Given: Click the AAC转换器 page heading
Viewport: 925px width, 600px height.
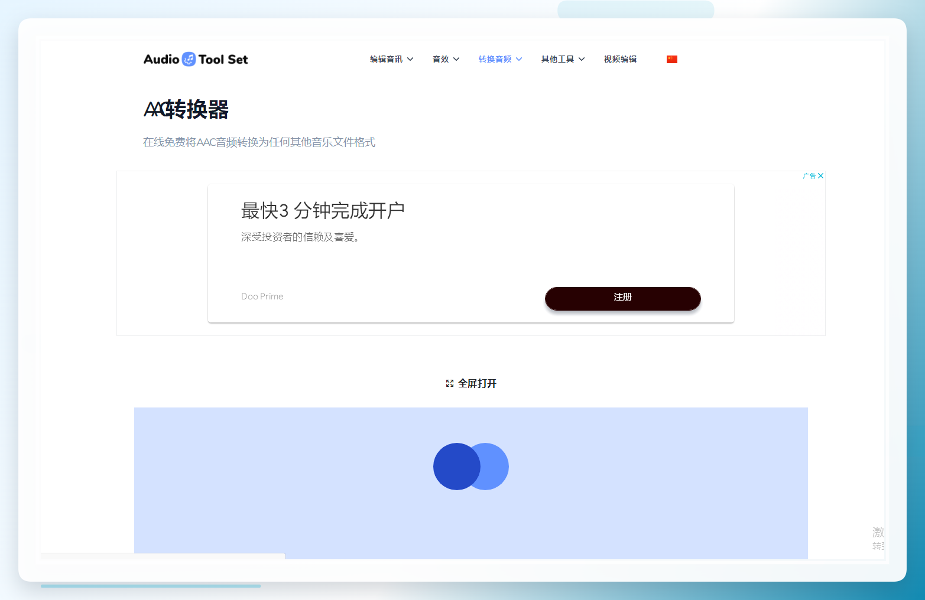Looking at the screenshot, I should pyautogui.click(x=186, y=109).
